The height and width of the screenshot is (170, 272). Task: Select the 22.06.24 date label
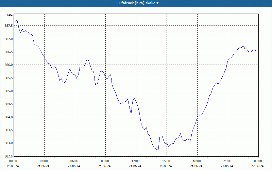click(257, 166)
